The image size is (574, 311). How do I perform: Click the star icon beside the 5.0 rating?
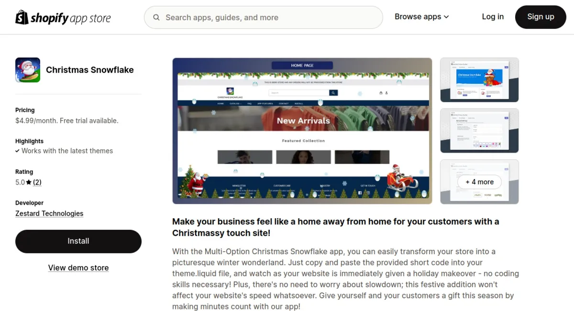pyautogui.click(x=29, y=182)
